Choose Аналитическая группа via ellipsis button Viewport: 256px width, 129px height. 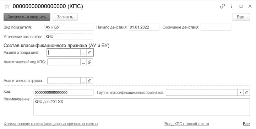pyautogui.click(x=83, y=81)
